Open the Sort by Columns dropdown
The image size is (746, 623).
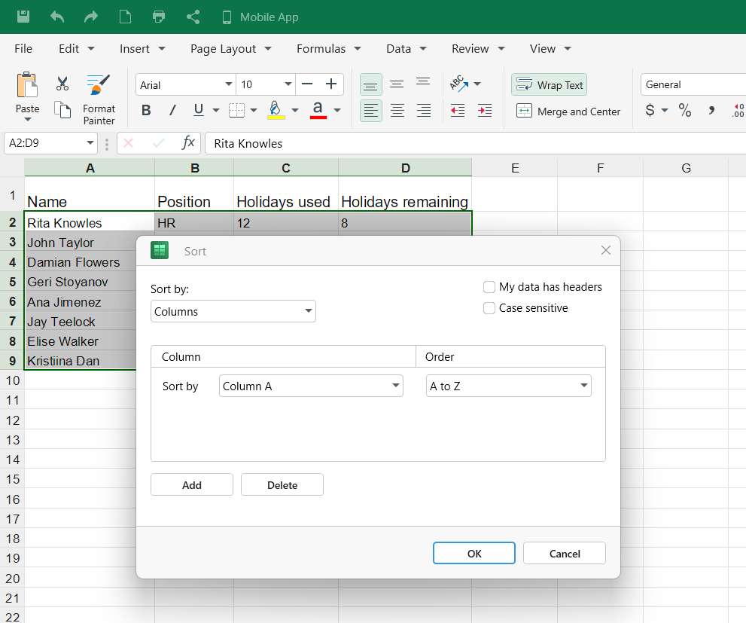pyautogui.click(x=233, y=311)
